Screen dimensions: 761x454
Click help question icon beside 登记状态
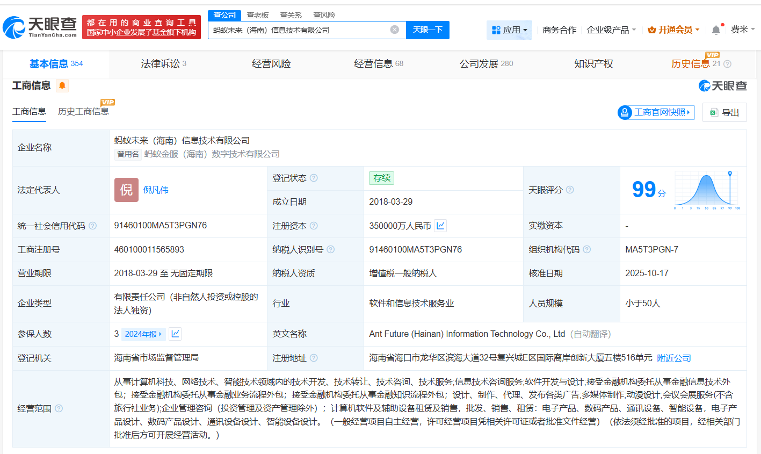[314, 178]
